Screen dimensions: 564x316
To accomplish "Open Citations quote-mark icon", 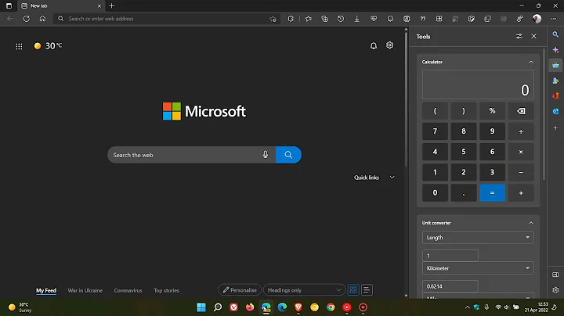I will pos(423,19).
